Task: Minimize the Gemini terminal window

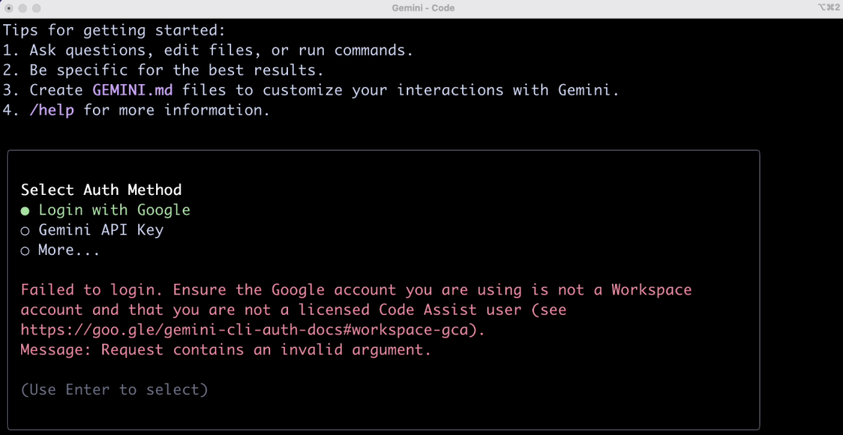Action: (x=23, y=8)
